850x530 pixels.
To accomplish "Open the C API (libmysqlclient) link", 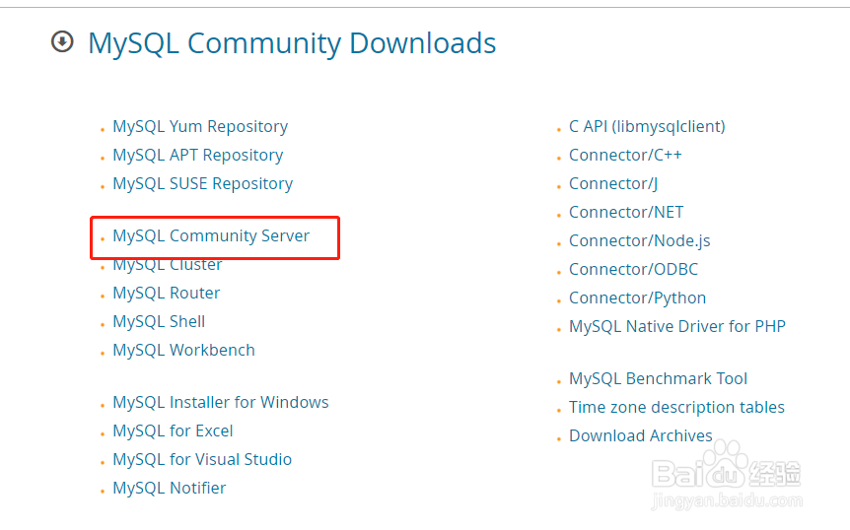I will [647, 127].
